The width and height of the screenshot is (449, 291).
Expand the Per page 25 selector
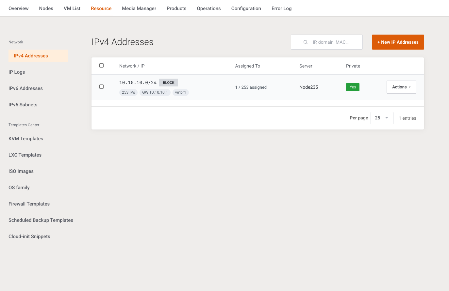pos(382,118)
